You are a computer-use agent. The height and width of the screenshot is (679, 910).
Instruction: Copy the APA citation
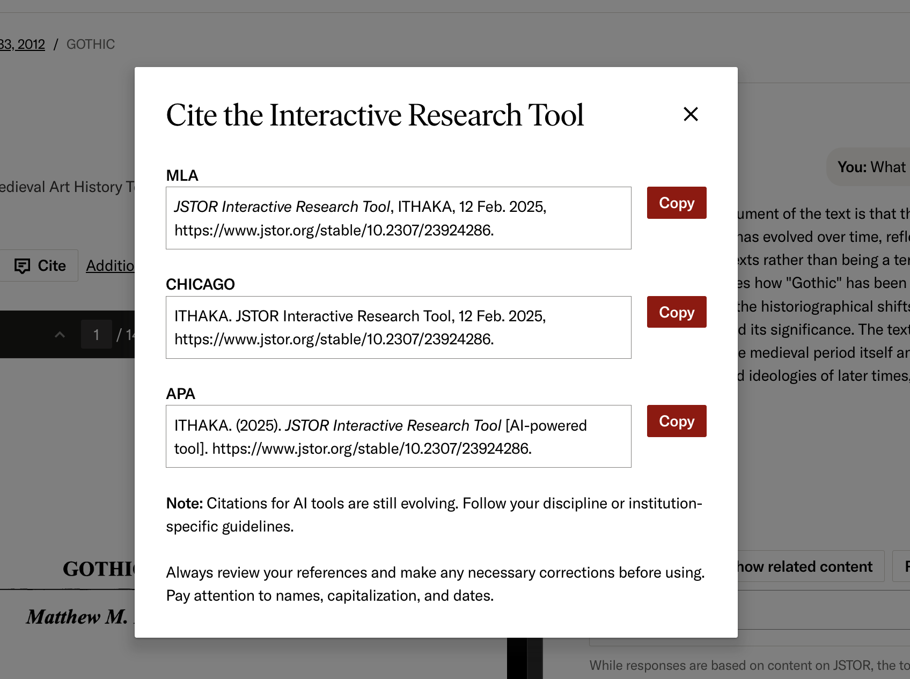pyautogui.click(x=676, y=421)
